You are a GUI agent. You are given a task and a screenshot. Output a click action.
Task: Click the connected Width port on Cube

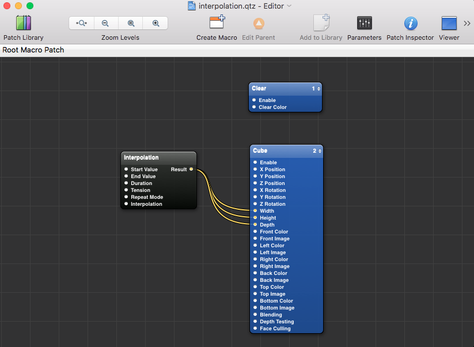tap(255, 210)
